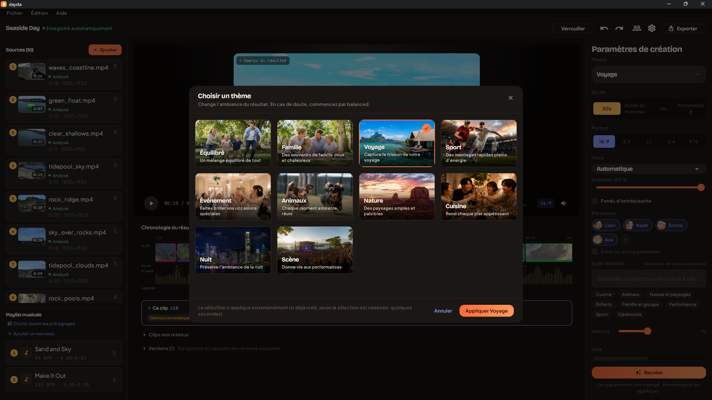Click the redo arrow icon

pyautogui.click(x=619, y=28)
